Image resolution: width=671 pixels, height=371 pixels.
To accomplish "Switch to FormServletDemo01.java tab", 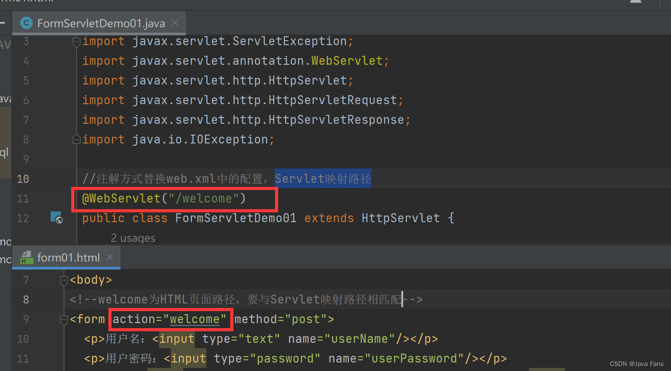I will tap(101, 23).
